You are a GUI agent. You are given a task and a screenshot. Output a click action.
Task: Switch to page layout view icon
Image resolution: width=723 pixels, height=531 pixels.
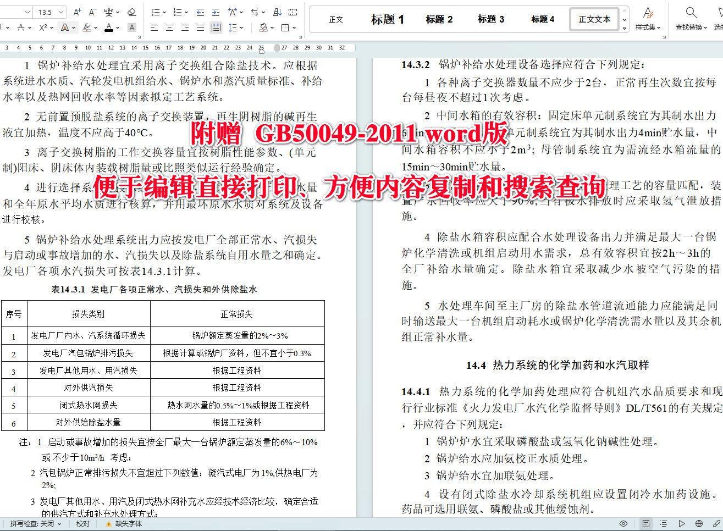click(646, 524)
